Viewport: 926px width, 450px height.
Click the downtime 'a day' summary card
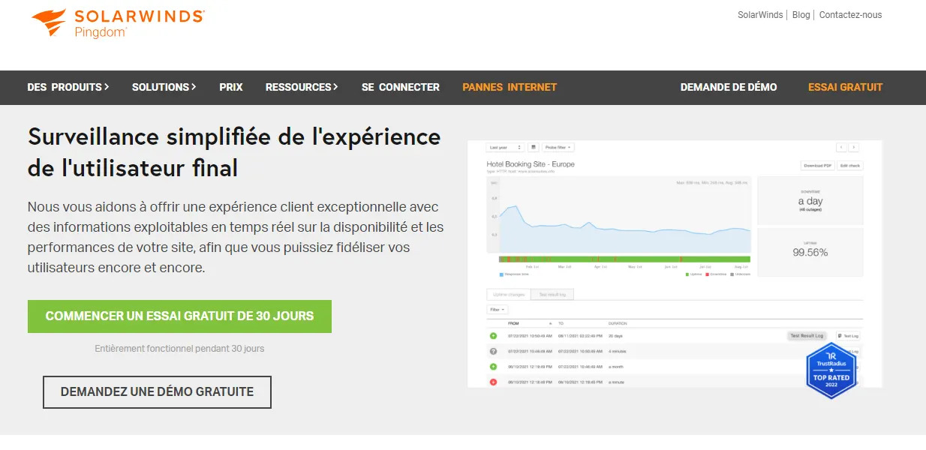[810, 201]
